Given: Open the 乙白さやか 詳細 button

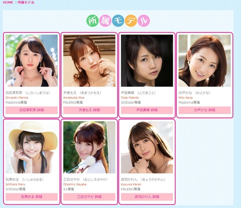Looking at the screenshot, I should point(89,197).
